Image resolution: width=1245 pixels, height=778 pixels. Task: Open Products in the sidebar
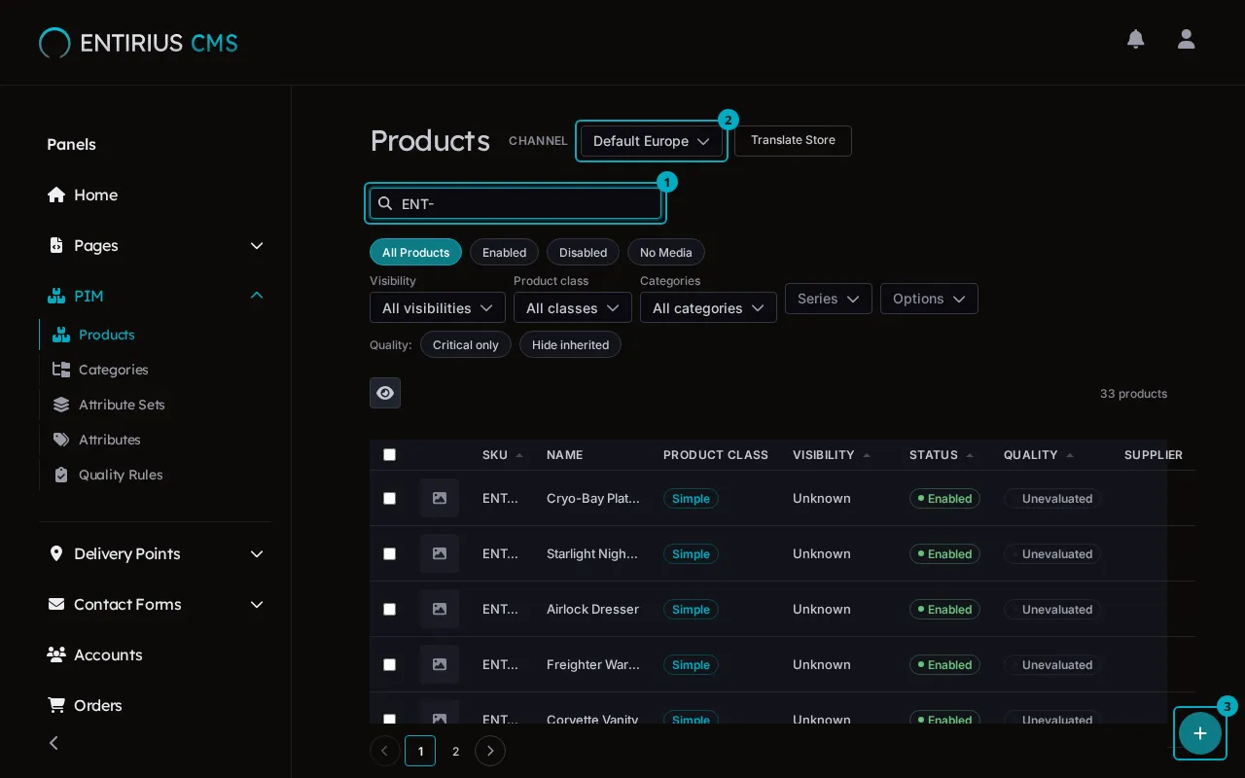tap(106, 335)
